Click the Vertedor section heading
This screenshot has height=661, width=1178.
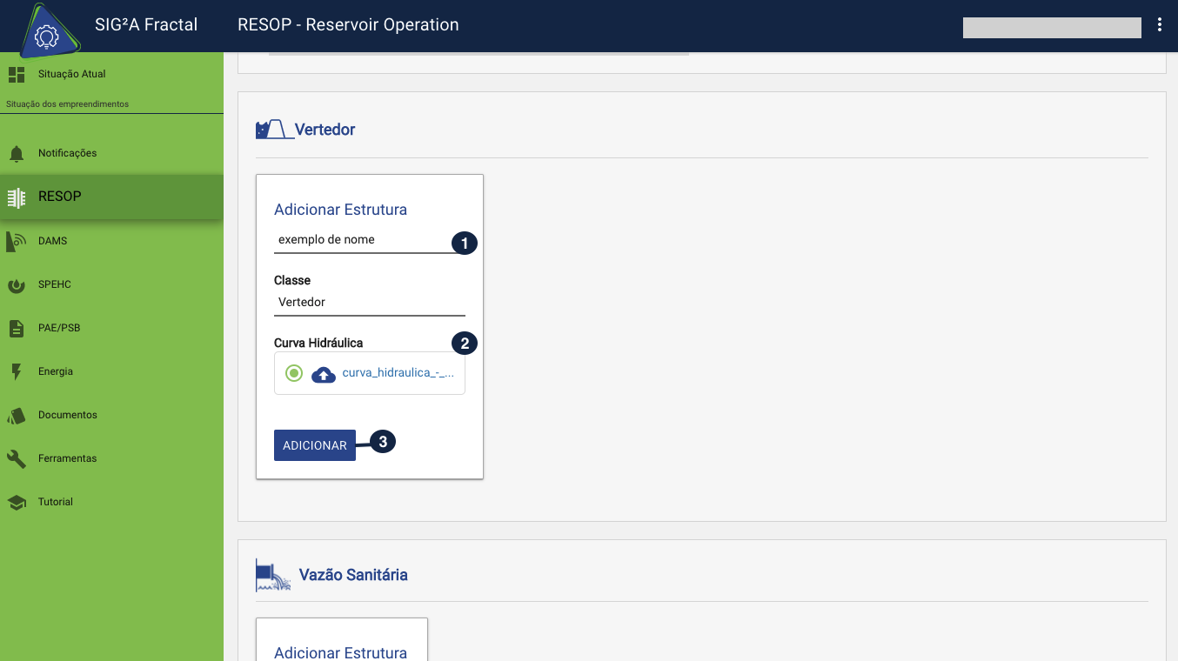pyautogui.click(x=325, y=130)
